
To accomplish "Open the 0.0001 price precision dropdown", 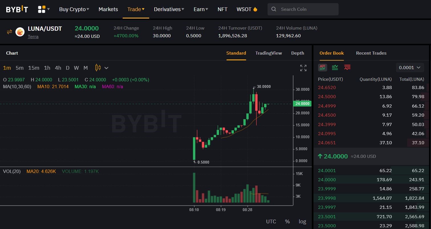I will [x=410, y=67].
